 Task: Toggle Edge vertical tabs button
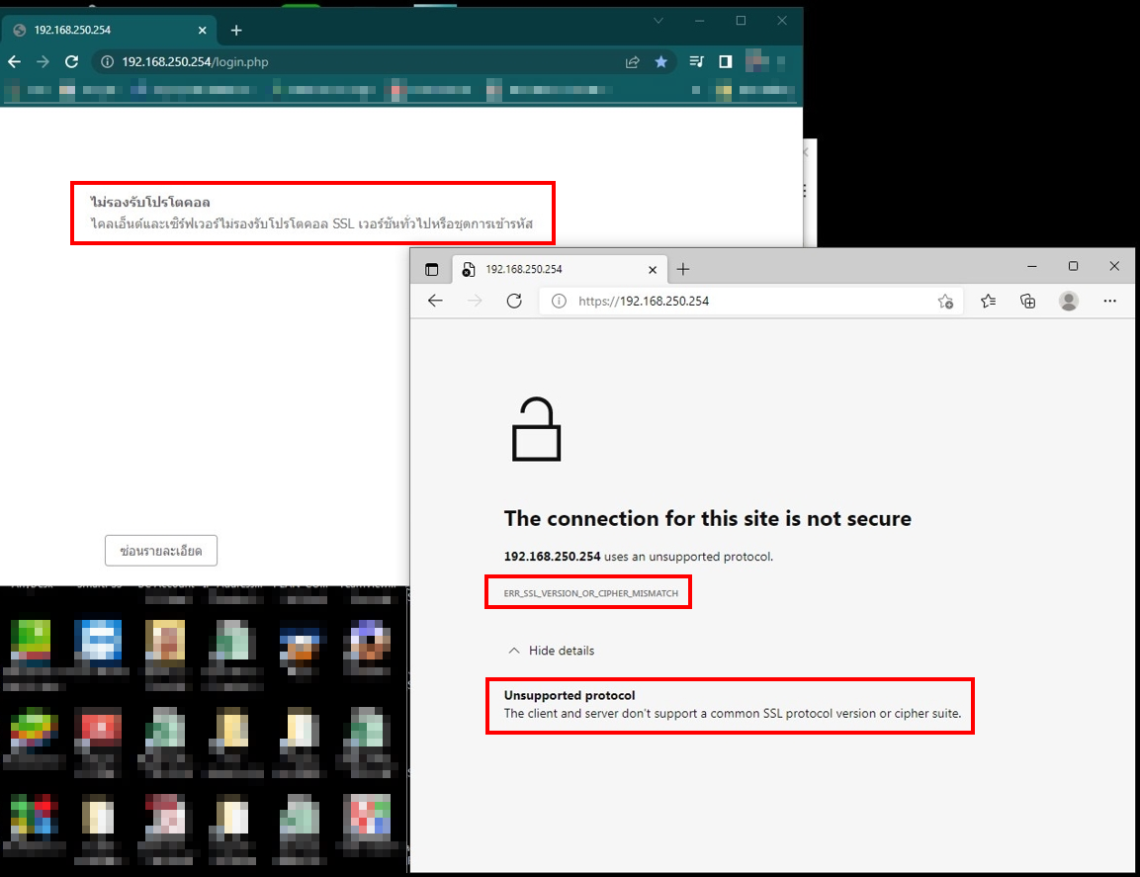[x=432, y=270]
